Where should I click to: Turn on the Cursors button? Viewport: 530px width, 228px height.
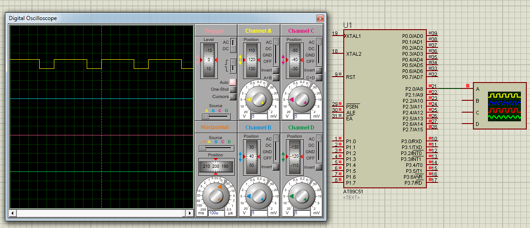click(233, 97)
